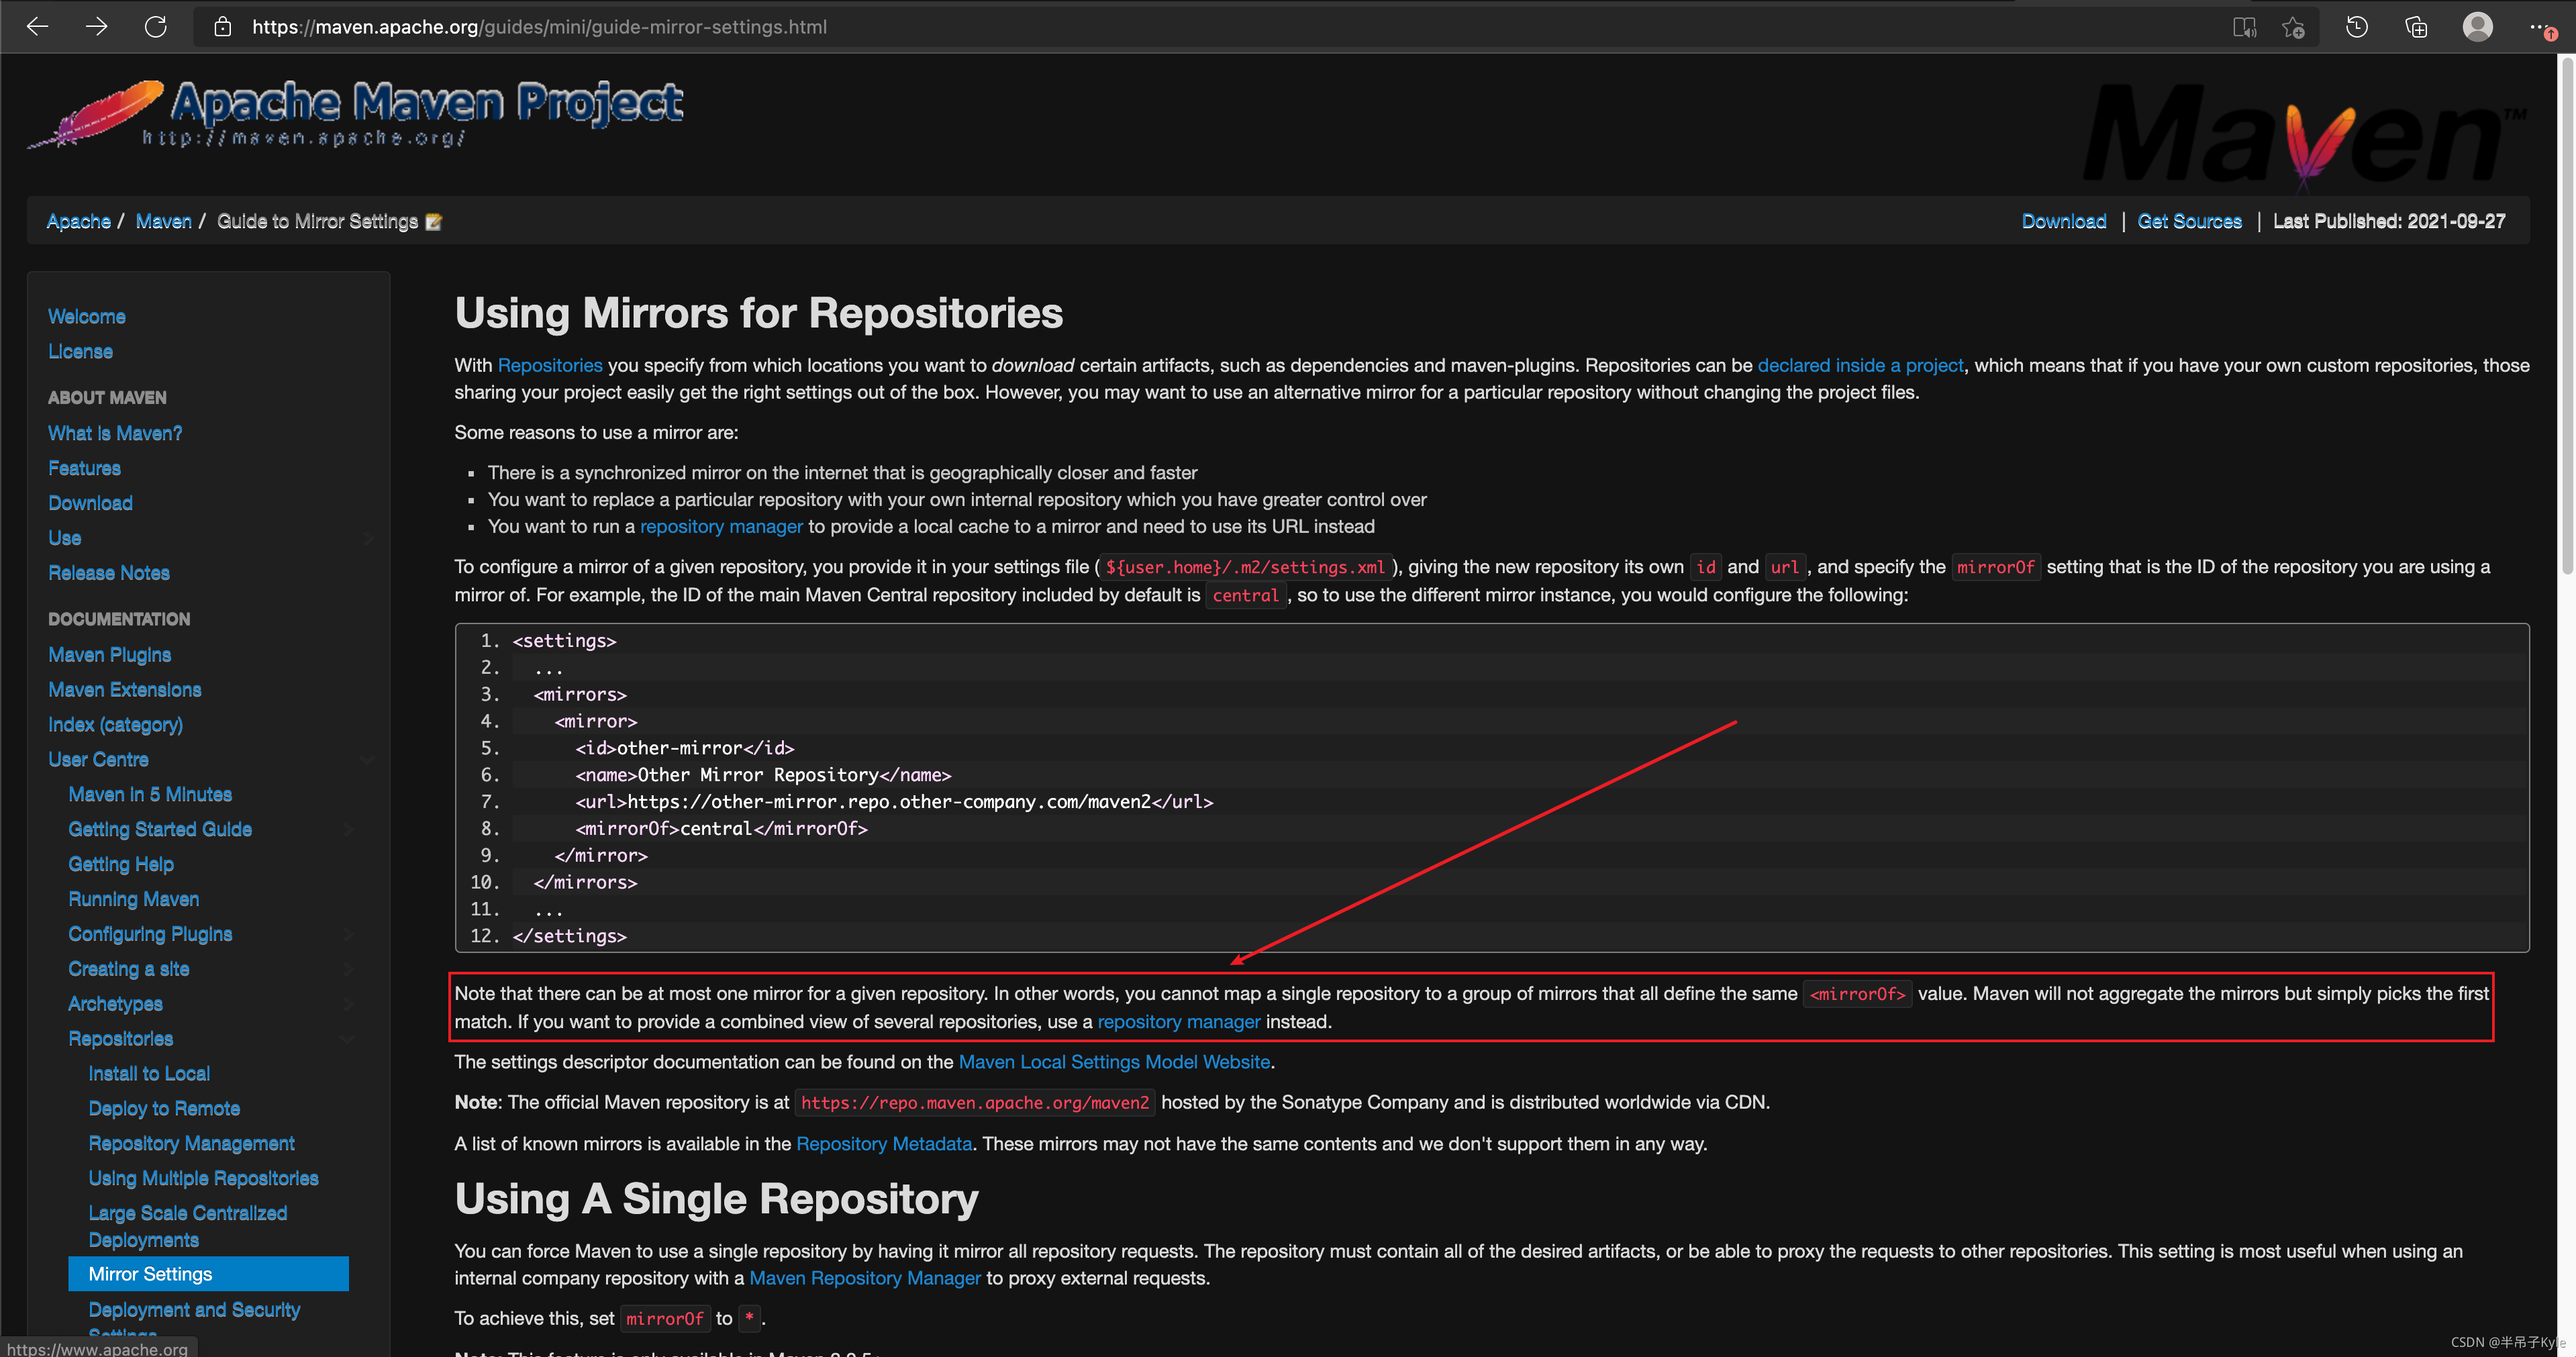The height and width of the screenshot is (1357, 2576).
Task: Expand the Archetypes submenu arrow
Action: coord(348,1005)
